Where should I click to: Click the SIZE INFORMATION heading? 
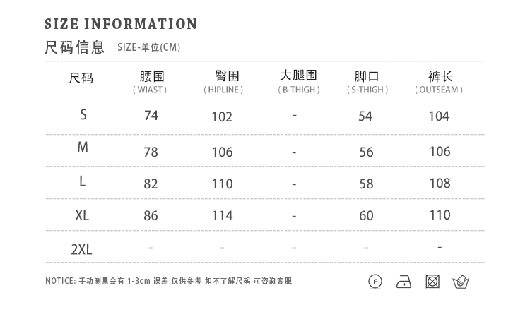121,24
